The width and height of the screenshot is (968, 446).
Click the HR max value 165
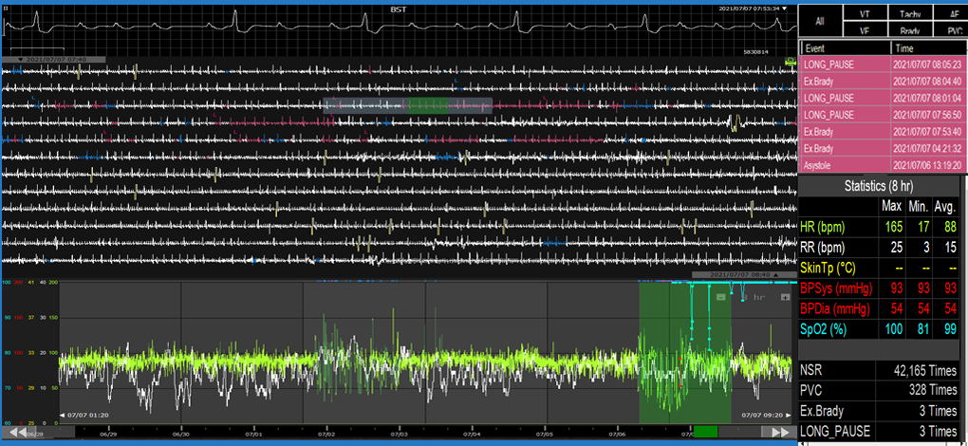pos(892,227)
